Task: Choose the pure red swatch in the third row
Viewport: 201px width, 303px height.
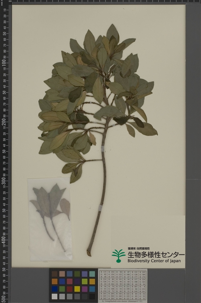Action: [x=70, y=289]
